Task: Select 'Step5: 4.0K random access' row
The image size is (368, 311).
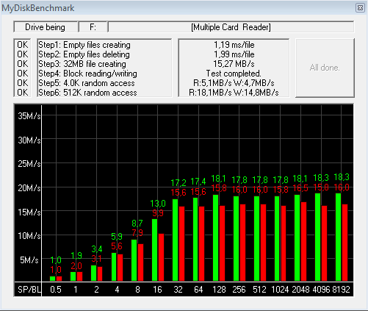Action: (87, 83)
